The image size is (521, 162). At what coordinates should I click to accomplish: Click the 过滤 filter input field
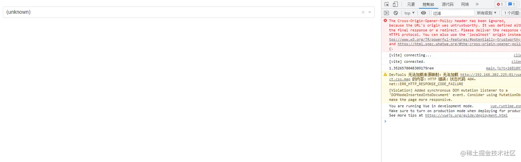pyautogui.click(x=453, y=13)
